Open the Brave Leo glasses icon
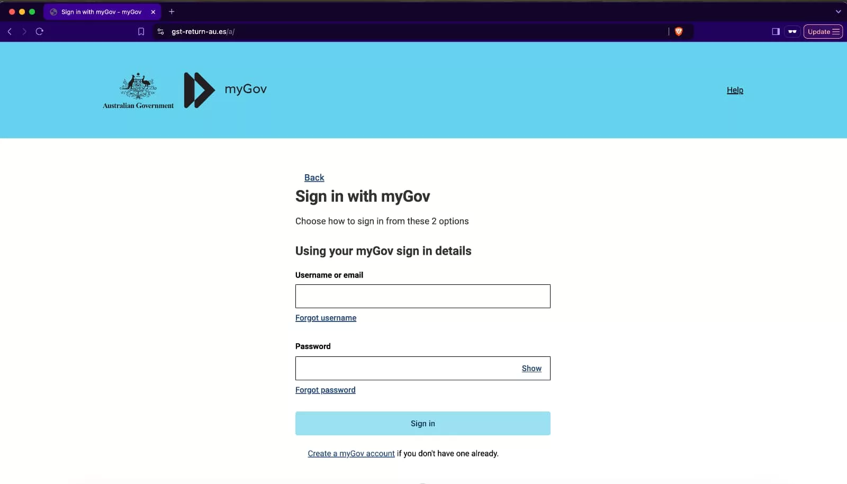This screenshot has width=847, height=484. tap(792, 32)
